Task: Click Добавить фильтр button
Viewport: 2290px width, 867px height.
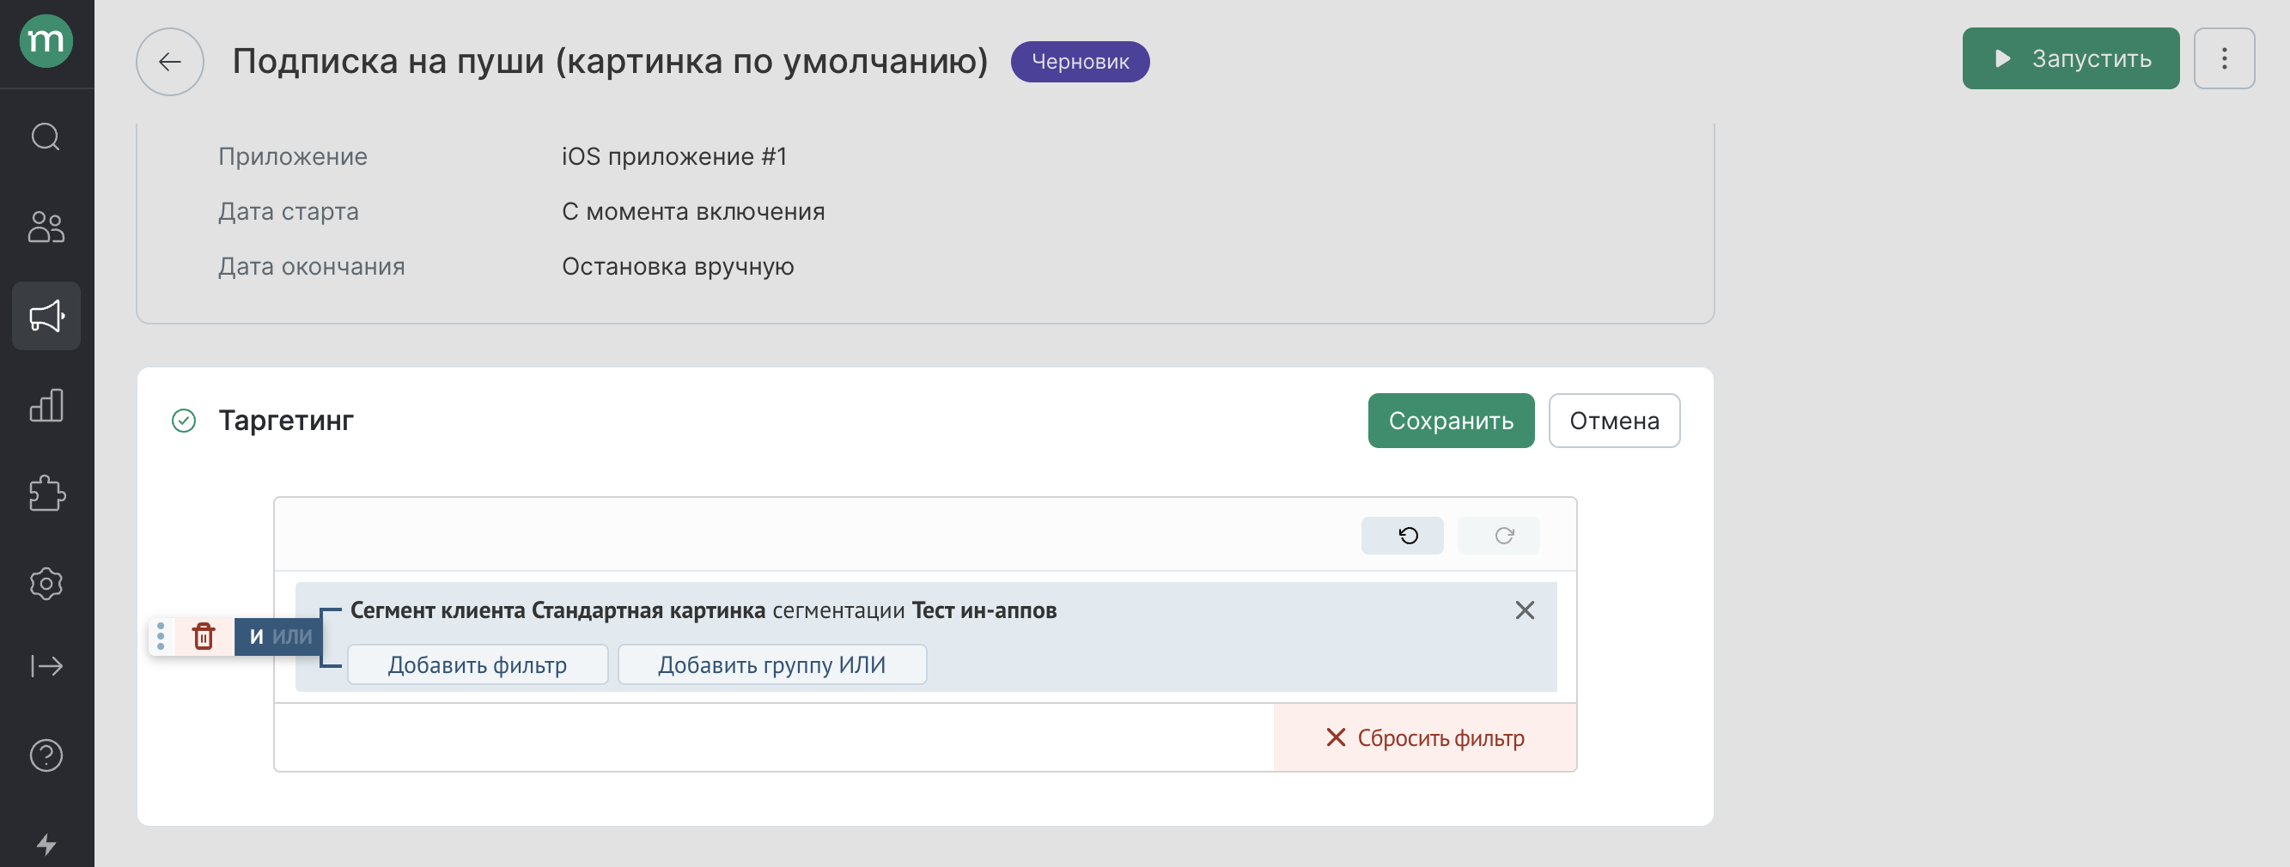Action: (x=478, y=664)
